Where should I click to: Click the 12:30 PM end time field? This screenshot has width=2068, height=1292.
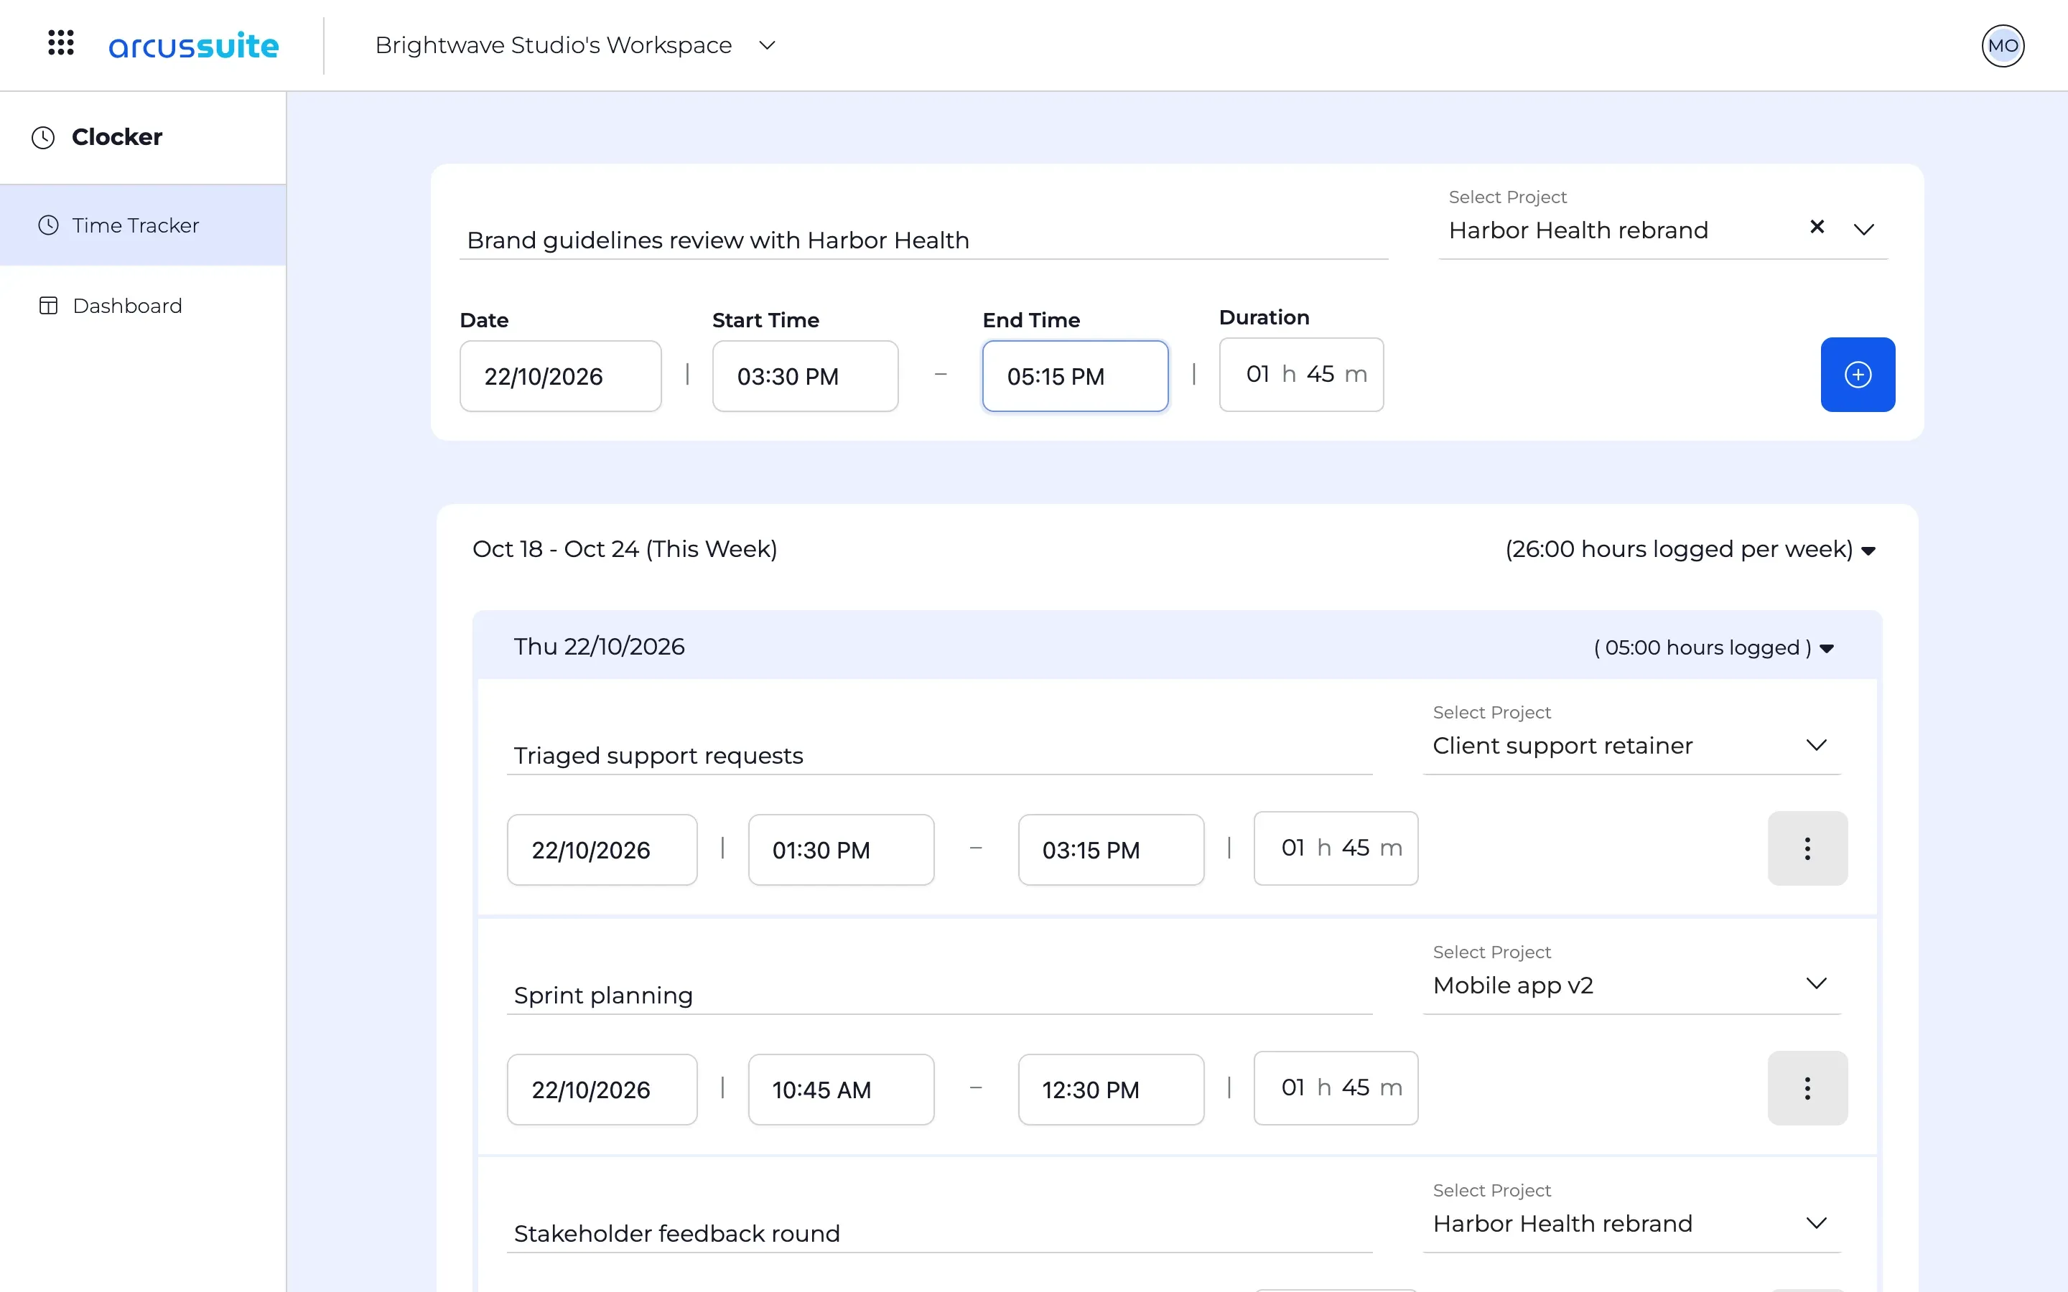click(1111, 1090)
